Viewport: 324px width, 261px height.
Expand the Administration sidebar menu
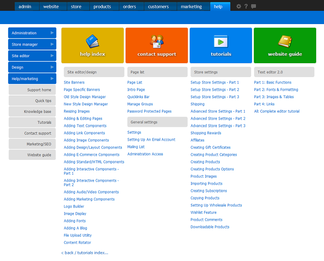[x=32, y=33]
